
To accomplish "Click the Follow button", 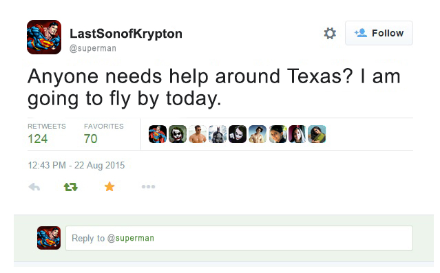I will [379, 33].
